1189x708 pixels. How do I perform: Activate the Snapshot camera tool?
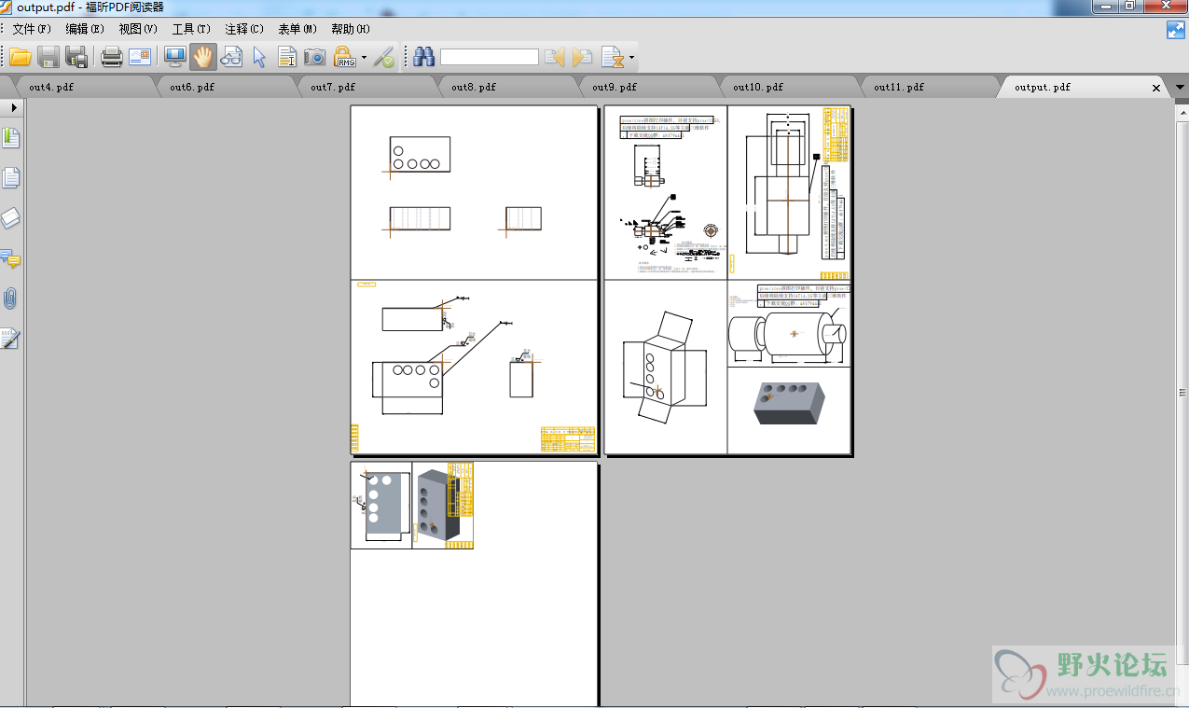315,57
